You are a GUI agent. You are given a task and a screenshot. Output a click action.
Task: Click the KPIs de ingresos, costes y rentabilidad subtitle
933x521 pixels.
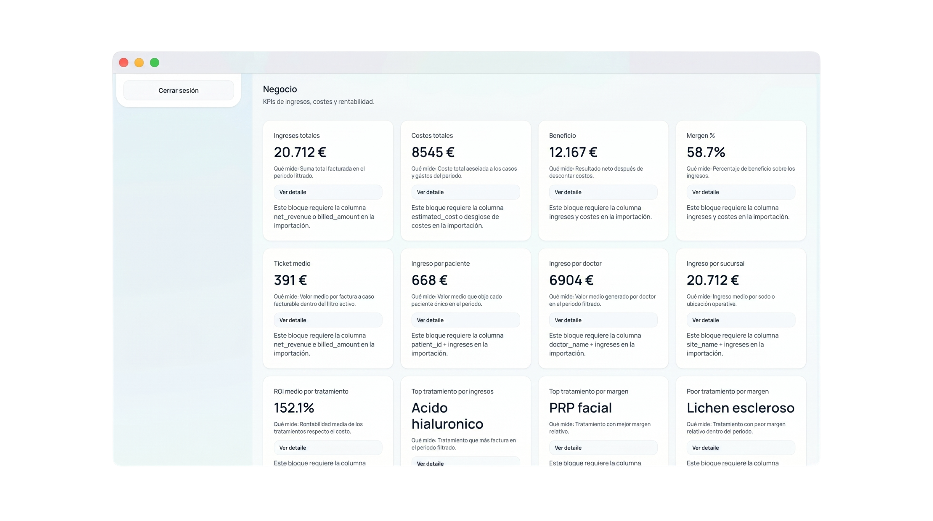coord(318,101)
